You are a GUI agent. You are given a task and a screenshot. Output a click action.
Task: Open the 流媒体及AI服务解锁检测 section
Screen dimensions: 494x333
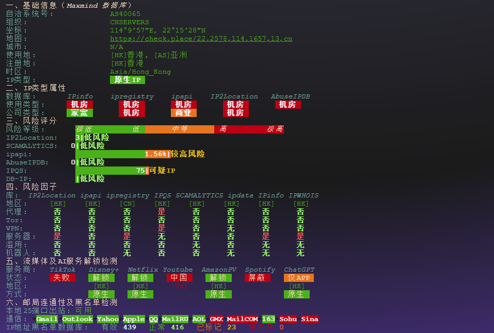point(62,261)
